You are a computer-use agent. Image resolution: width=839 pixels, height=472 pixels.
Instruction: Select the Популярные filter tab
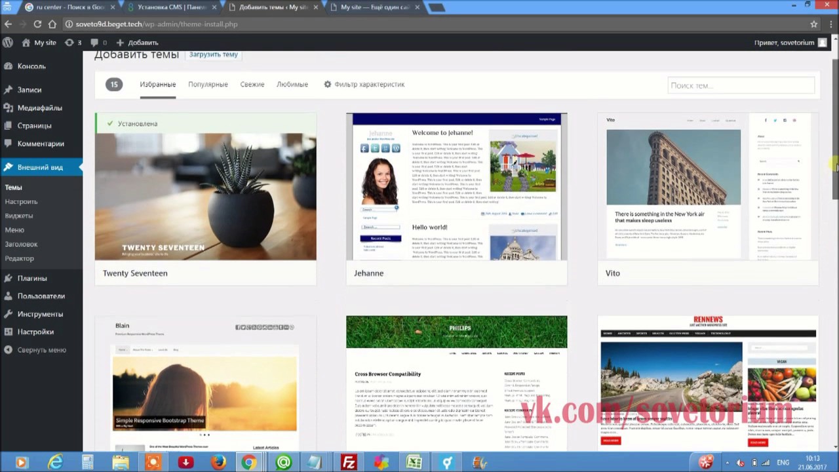click(x=208, y=85)
